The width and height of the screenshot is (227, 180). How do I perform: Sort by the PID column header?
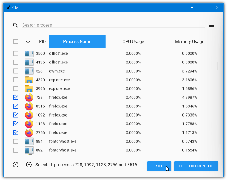42,42
